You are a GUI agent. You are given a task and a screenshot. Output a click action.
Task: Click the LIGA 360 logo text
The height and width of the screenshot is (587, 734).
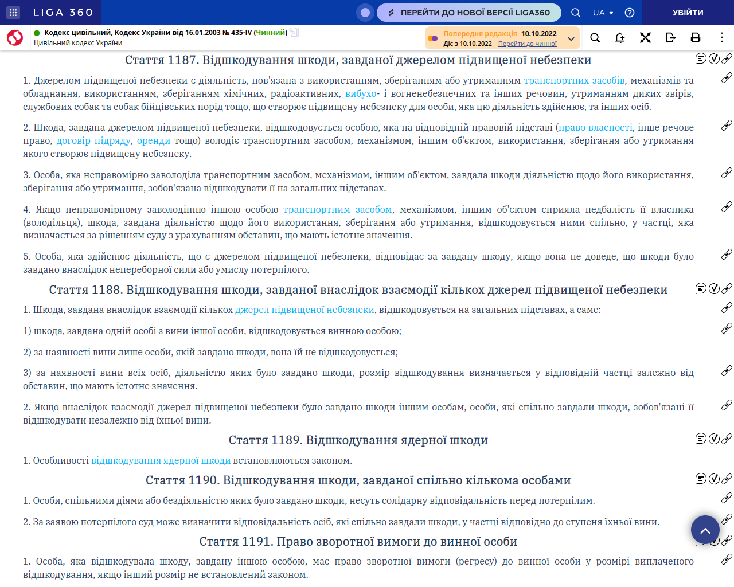pyautogui.click(x=63, y=13)
